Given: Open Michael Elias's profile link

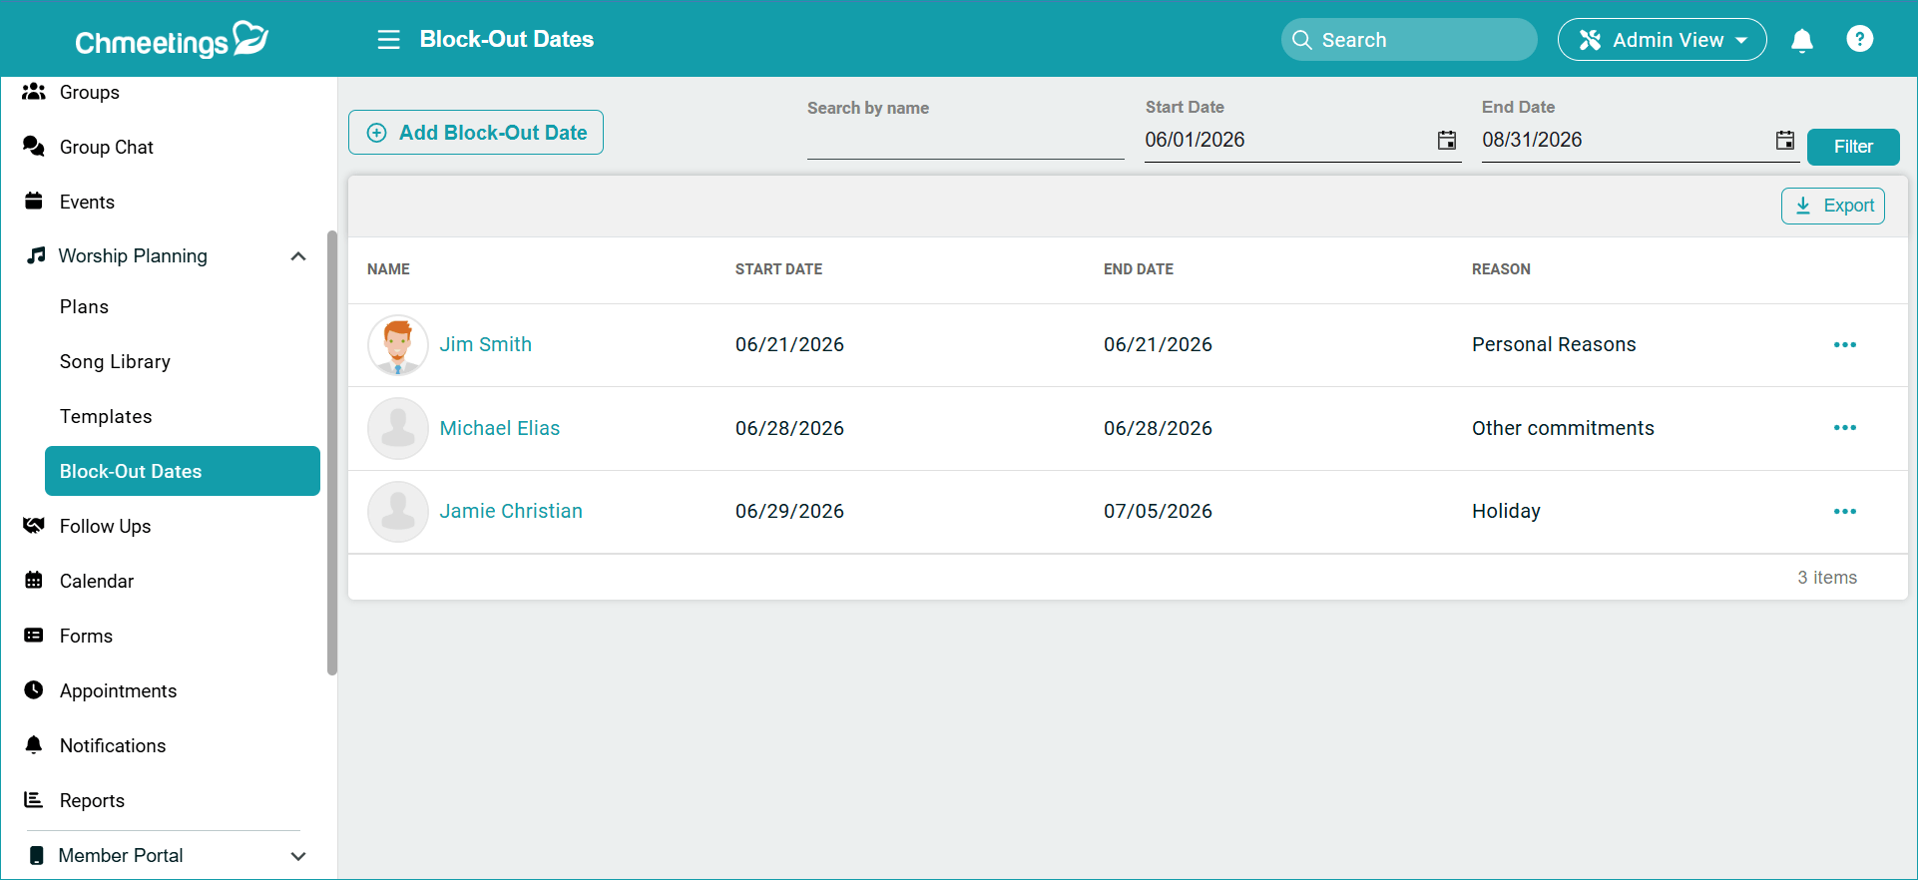Looking at the screenshot, I should [500, 428].
